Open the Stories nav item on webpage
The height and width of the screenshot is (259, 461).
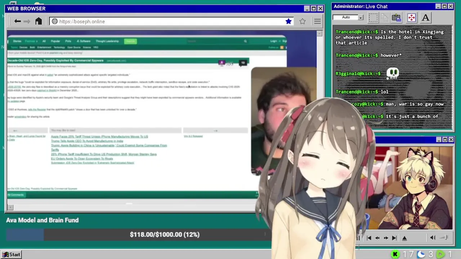17,41
